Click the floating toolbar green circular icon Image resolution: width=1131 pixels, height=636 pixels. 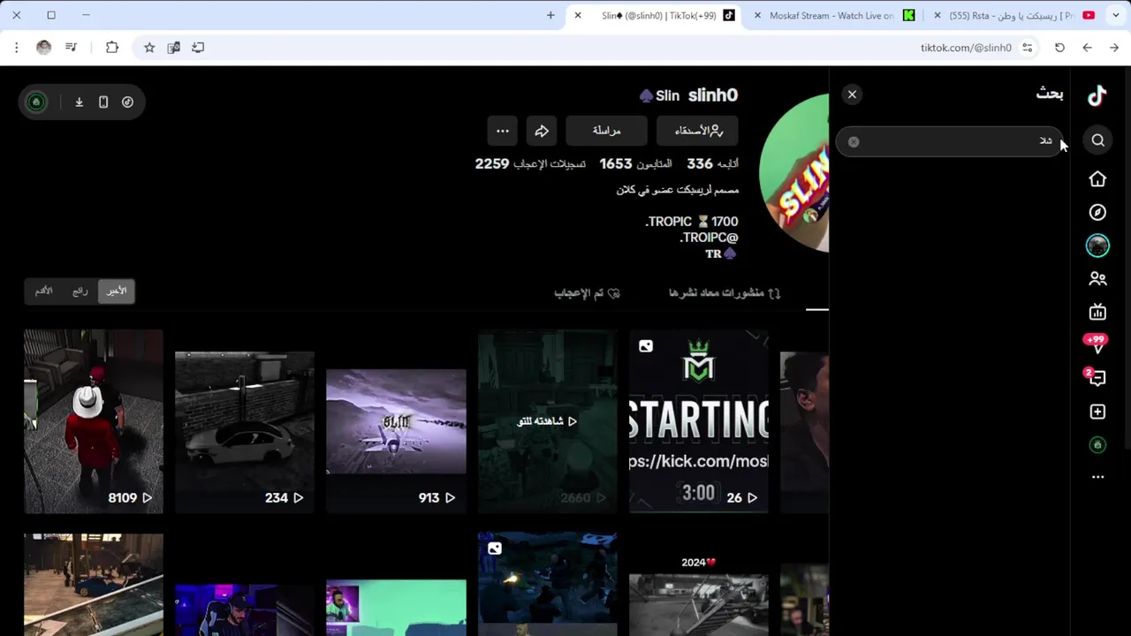pyautogui.click(x=36, y=102)
